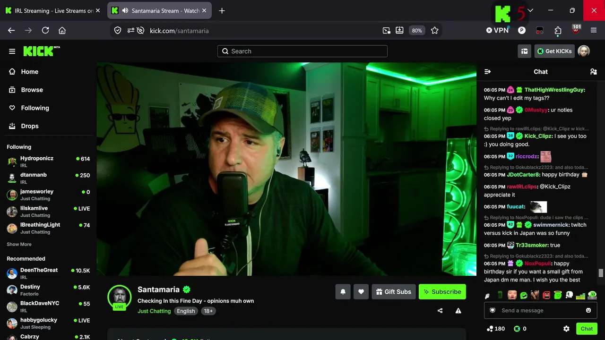Collapse the Kick sidebar with the hamburger icon
605x340 pixels.
coord(12,51)
